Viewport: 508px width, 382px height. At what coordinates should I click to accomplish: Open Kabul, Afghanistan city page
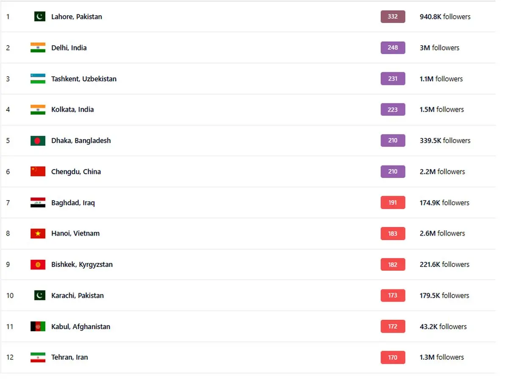click(x=80, y=327)
